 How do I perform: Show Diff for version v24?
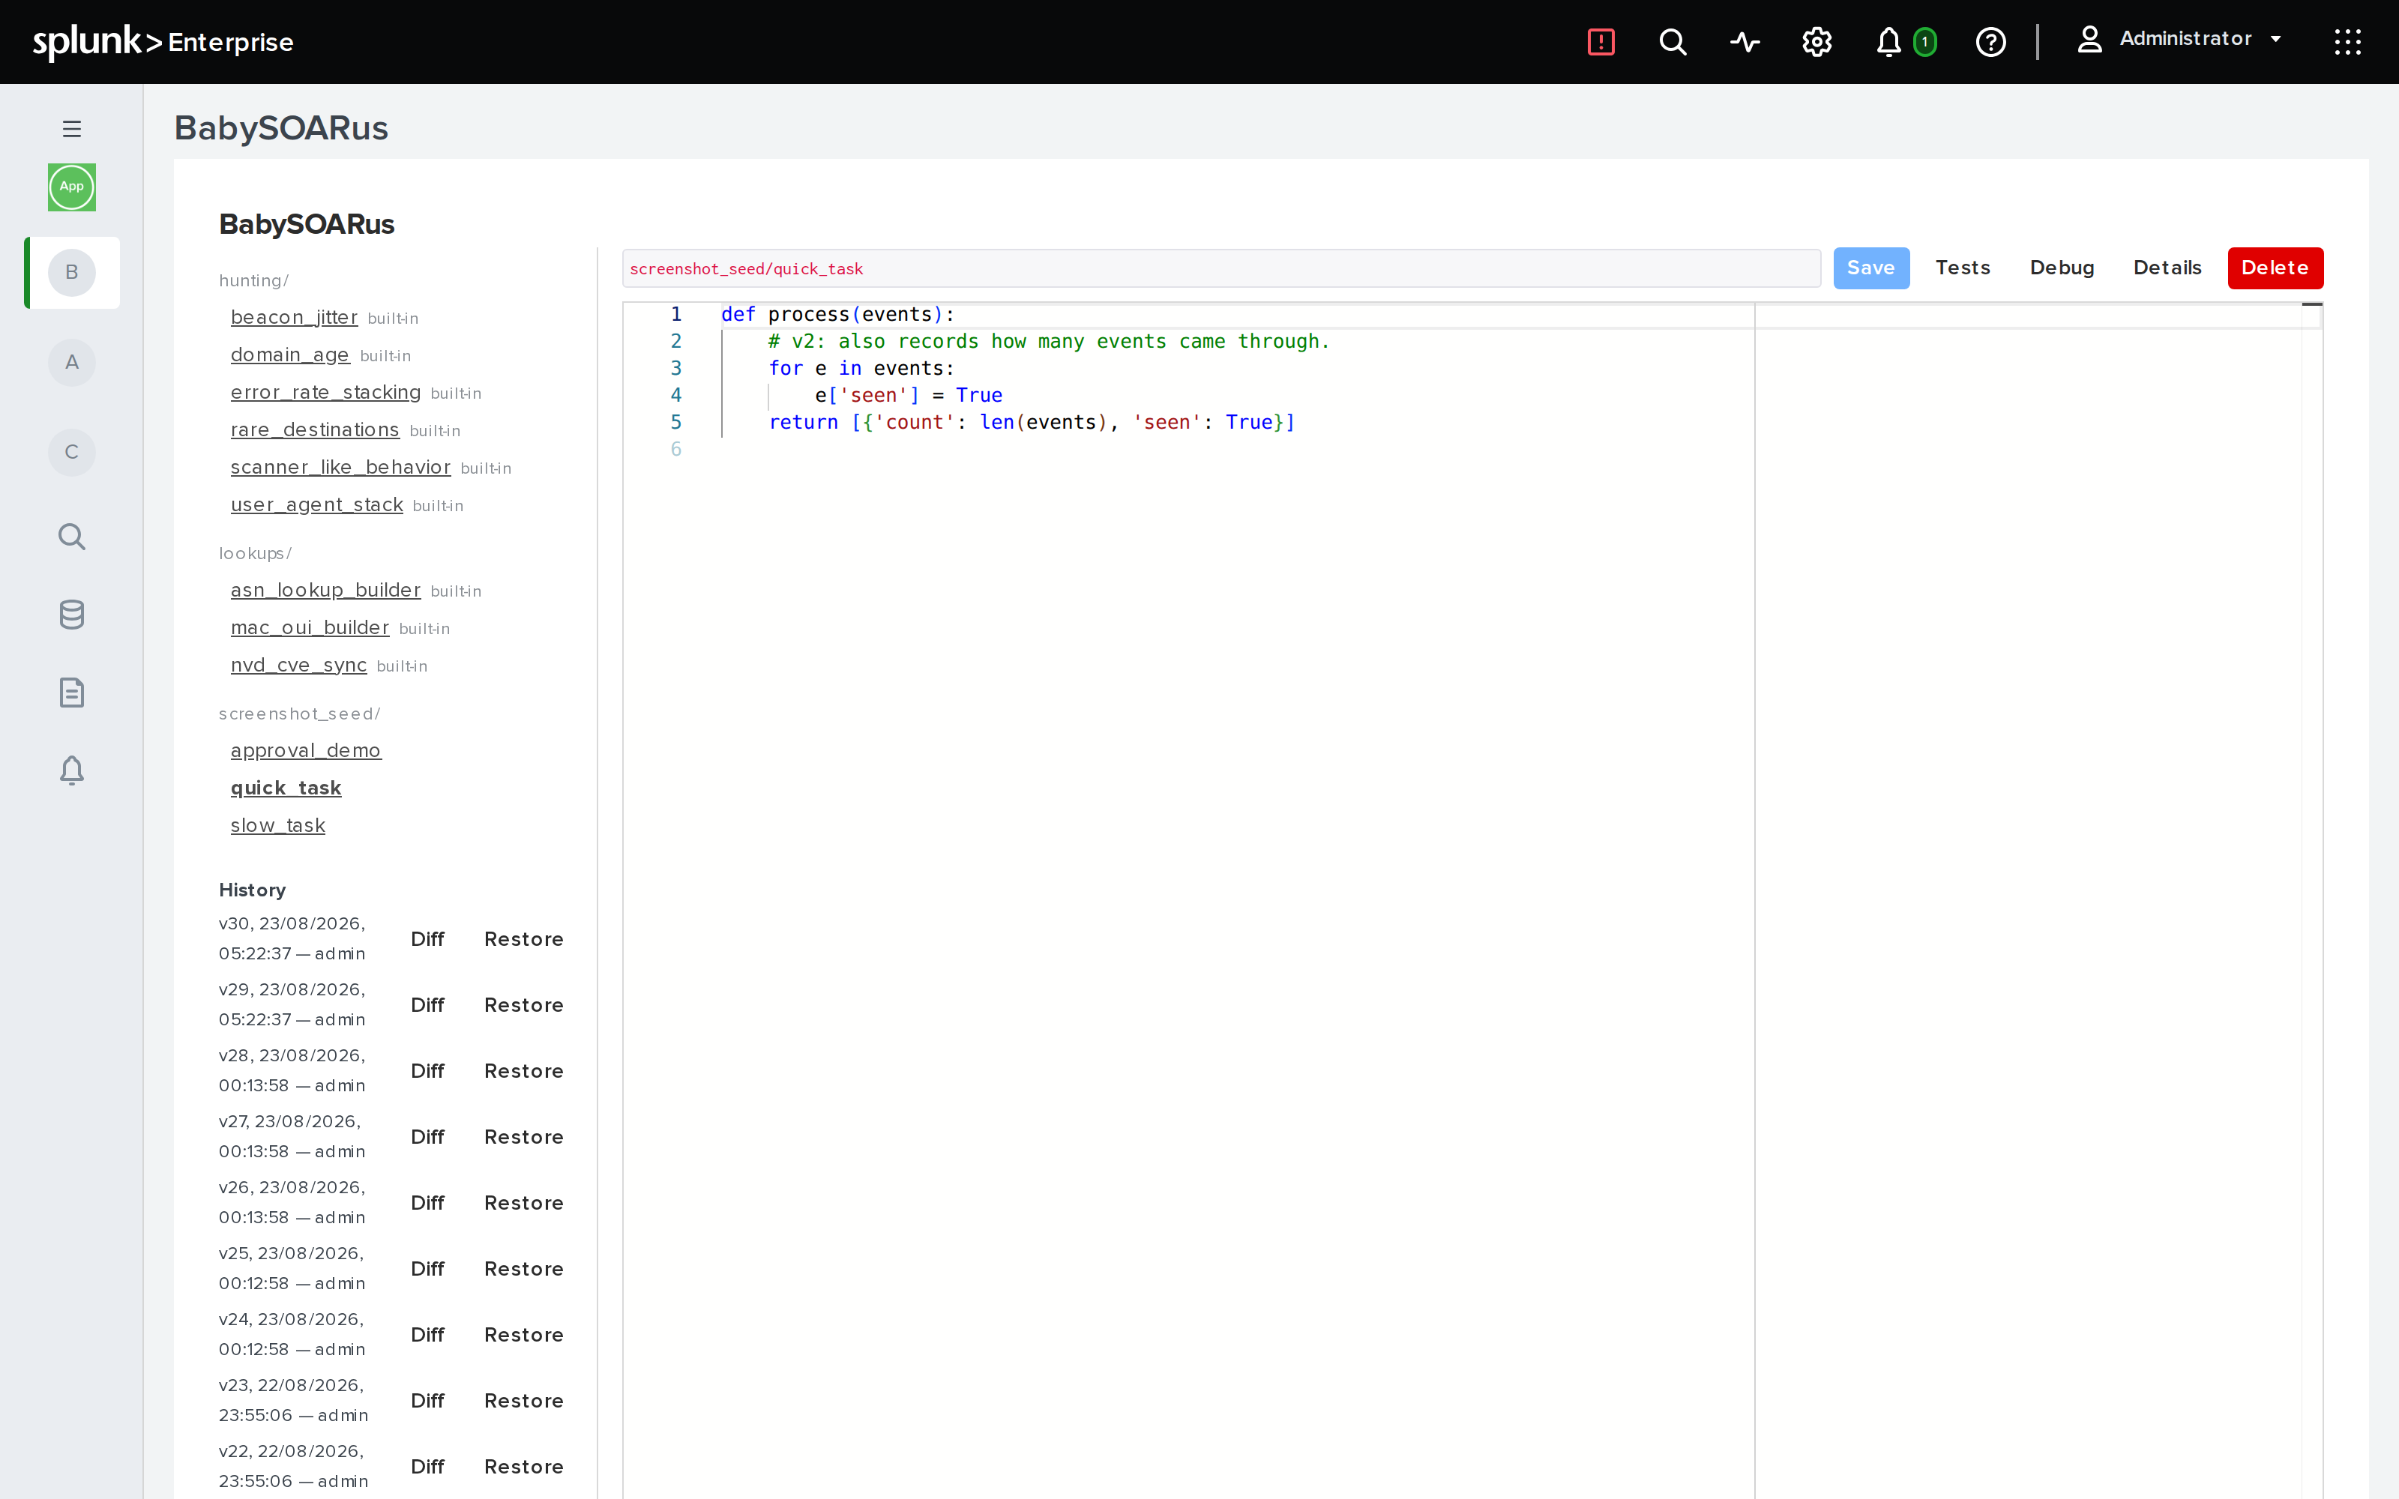point(427,1334)
